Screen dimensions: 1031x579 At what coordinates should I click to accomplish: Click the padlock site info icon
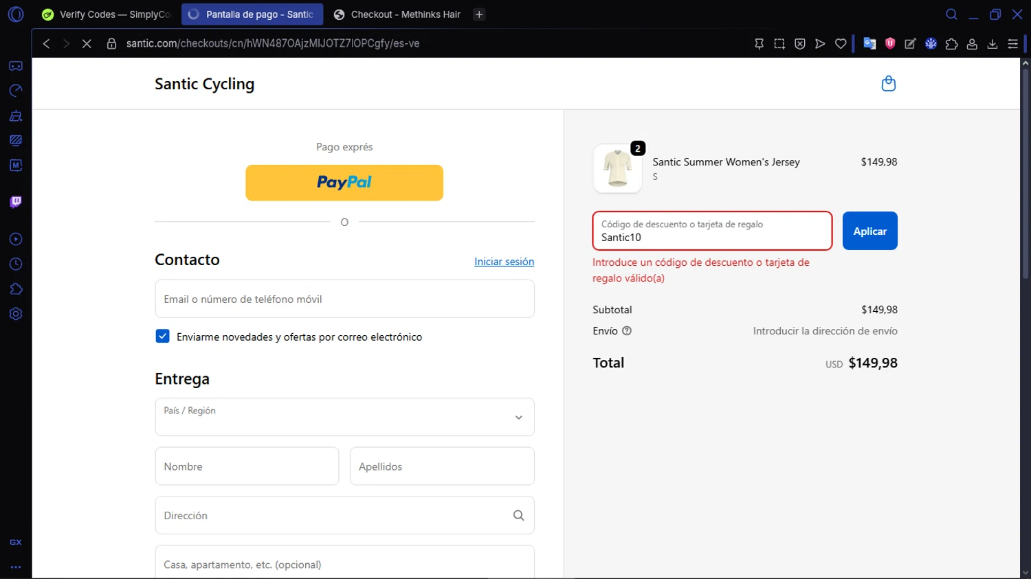[111, 43]
